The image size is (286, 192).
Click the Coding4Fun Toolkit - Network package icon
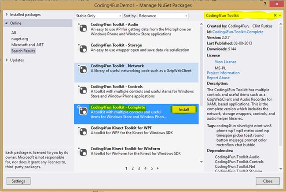pyautogui.click(x=83, y=70)
